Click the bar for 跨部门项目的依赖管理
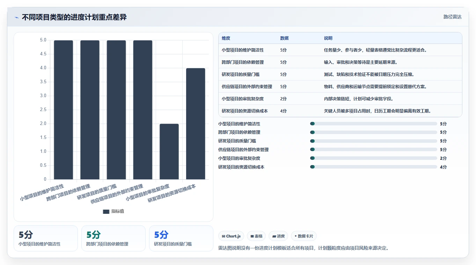Image resolution: width=476 pixels, height=265 pixels. coord(90,110)
